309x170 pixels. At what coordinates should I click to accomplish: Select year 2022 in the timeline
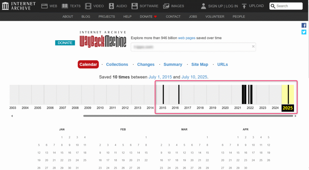250,108
